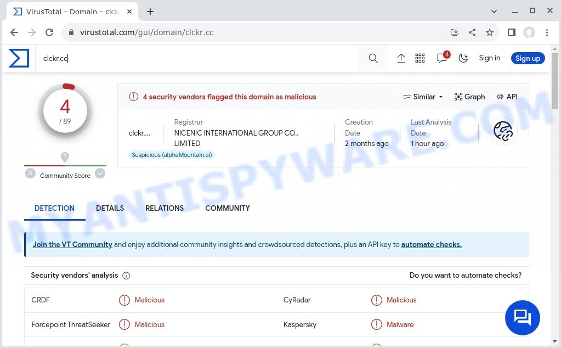Open the browser profile avatar
561x348 pixels.
529,32
